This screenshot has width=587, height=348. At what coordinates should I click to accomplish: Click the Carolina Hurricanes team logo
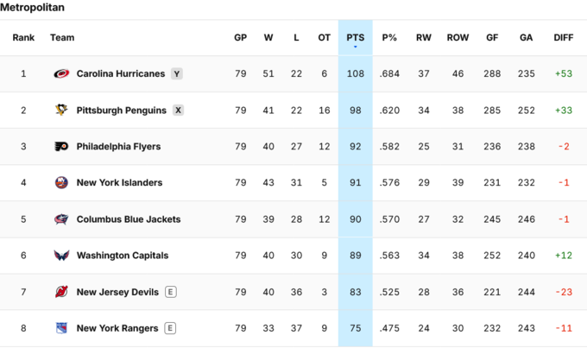click(x=61, y=73)
